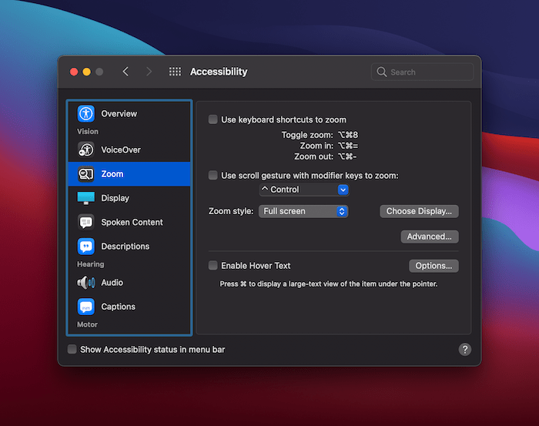Open the Descriptions quote bubble icon
Viewport: 539px width, 426px height.
tap(85, 247)
